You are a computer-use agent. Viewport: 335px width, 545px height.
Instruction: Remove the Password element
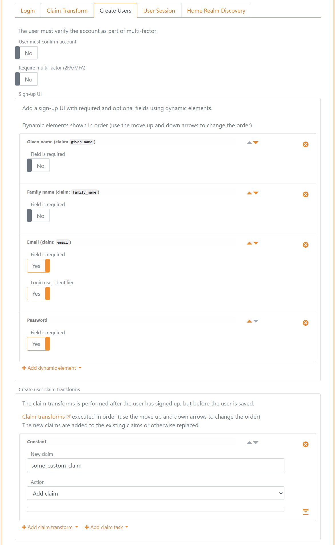[306, 323]
